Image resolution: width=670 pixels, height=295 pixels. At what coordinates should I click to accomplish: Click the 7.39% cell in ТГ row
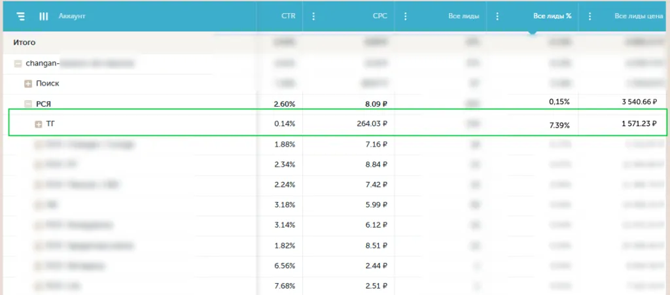[559, 124]
